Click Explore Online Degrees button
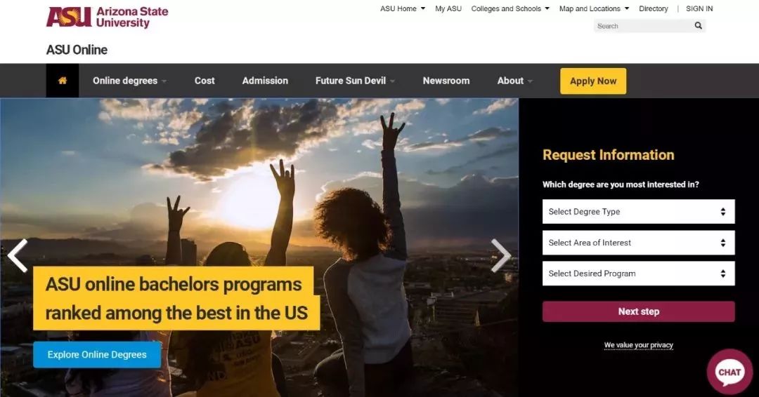 97,354
